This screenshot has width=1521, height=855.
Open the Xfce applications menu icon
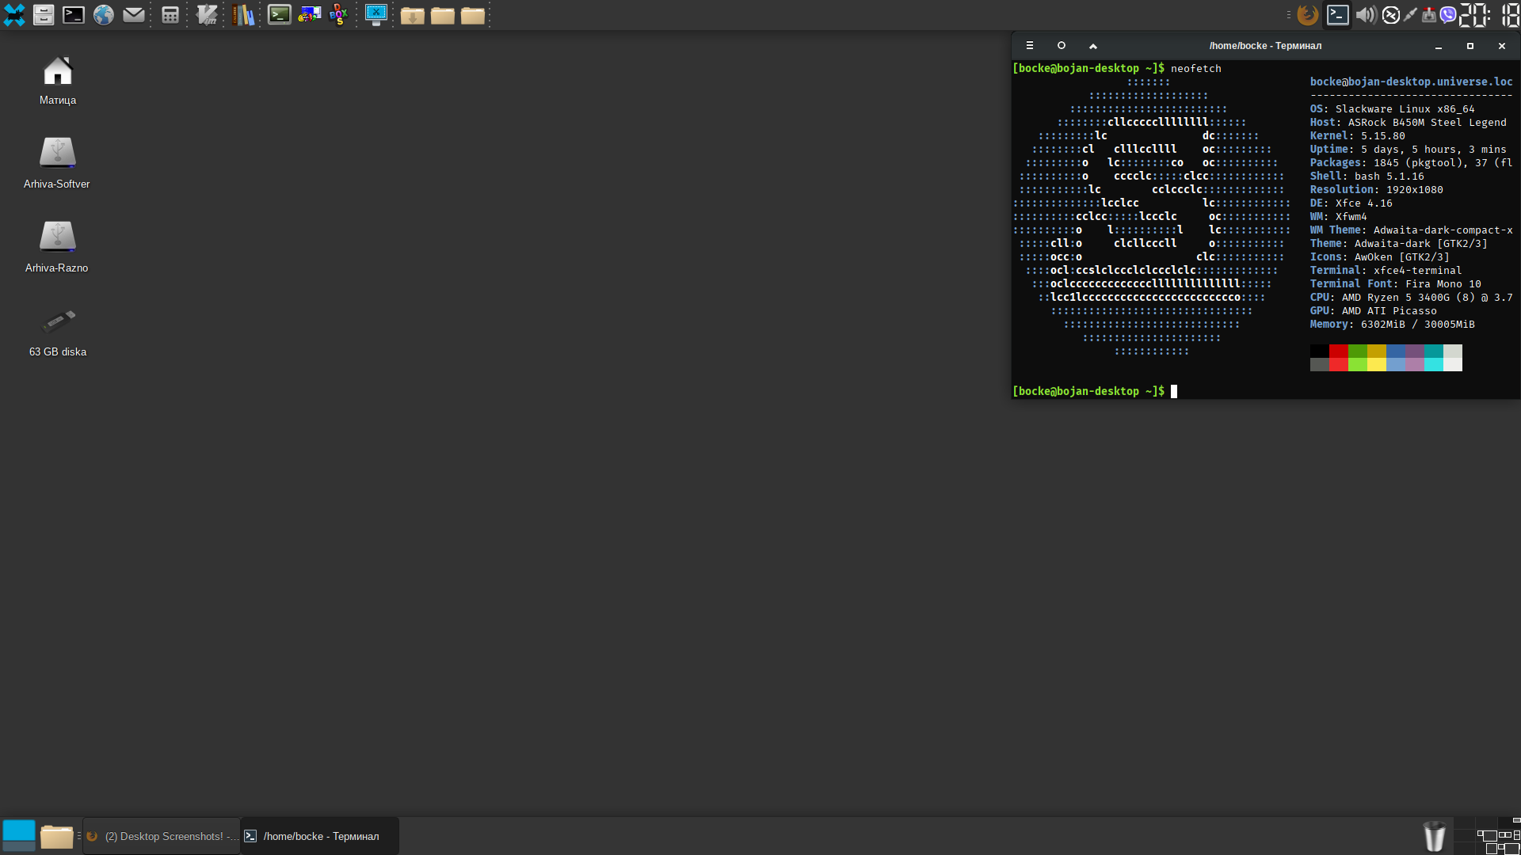[x=14, y=15]
